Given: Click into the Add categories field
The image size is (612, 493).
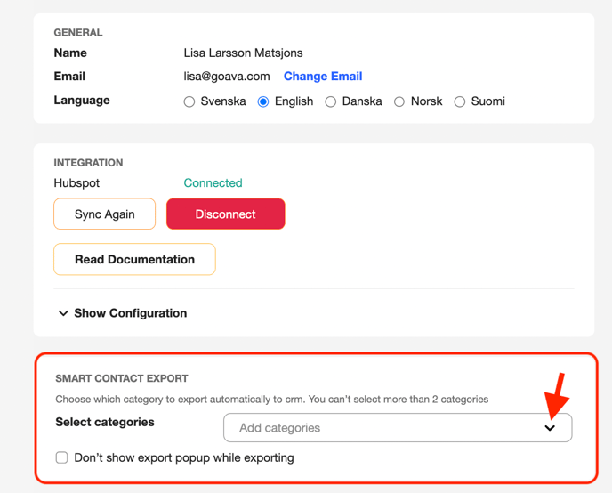Looking at the screenshot, I should tap(398, 428).
